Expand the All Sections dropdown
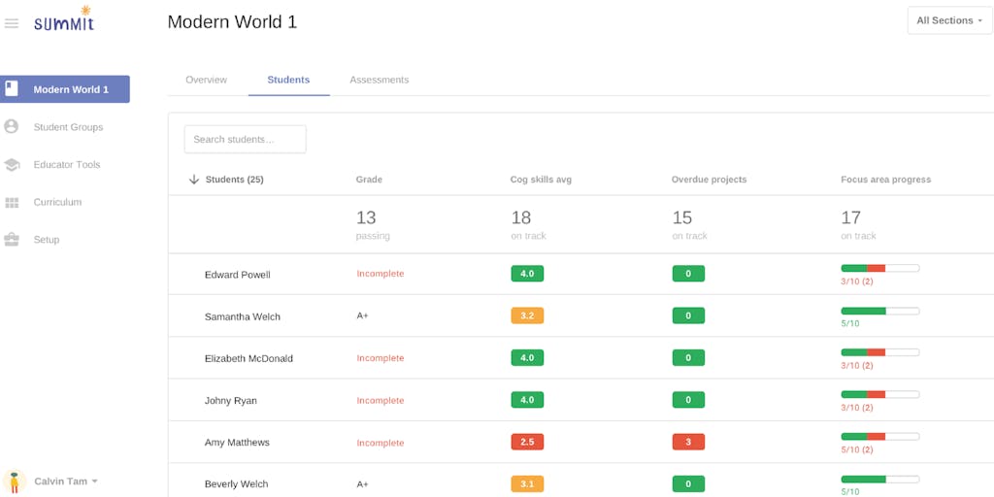 tap(949, 20)
